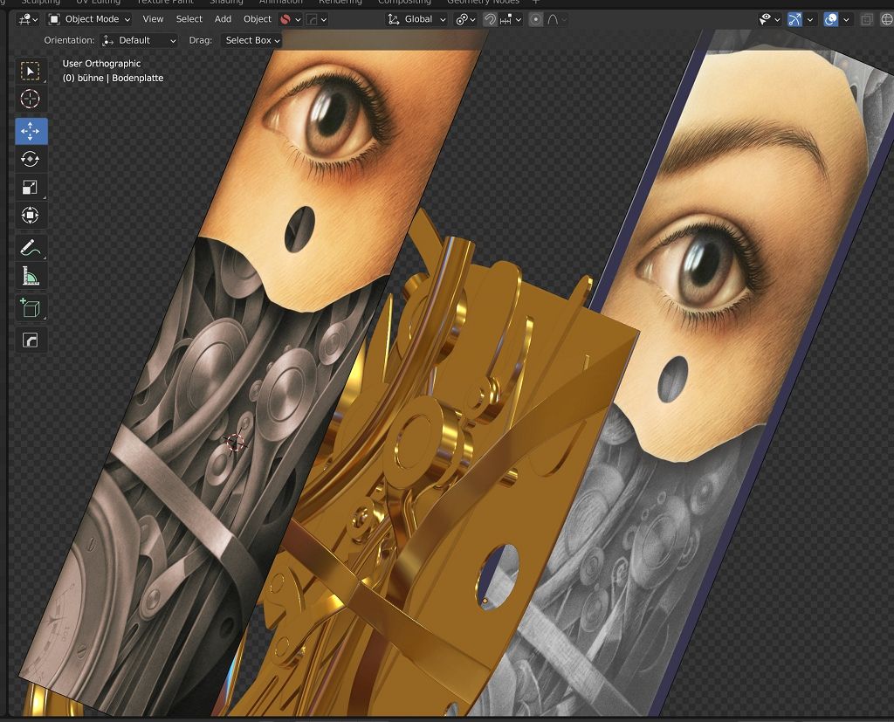Switch to the Texture Paint workspace tab

tap(165, 3)
